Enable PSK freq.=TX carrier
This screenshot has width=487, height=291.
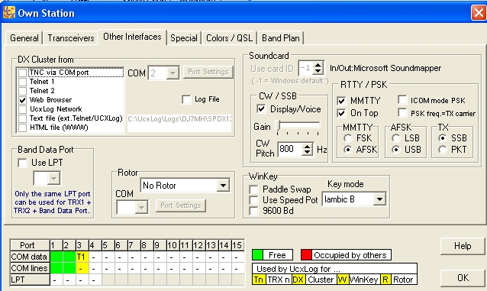pyautogui.click(x=402, y=112)
